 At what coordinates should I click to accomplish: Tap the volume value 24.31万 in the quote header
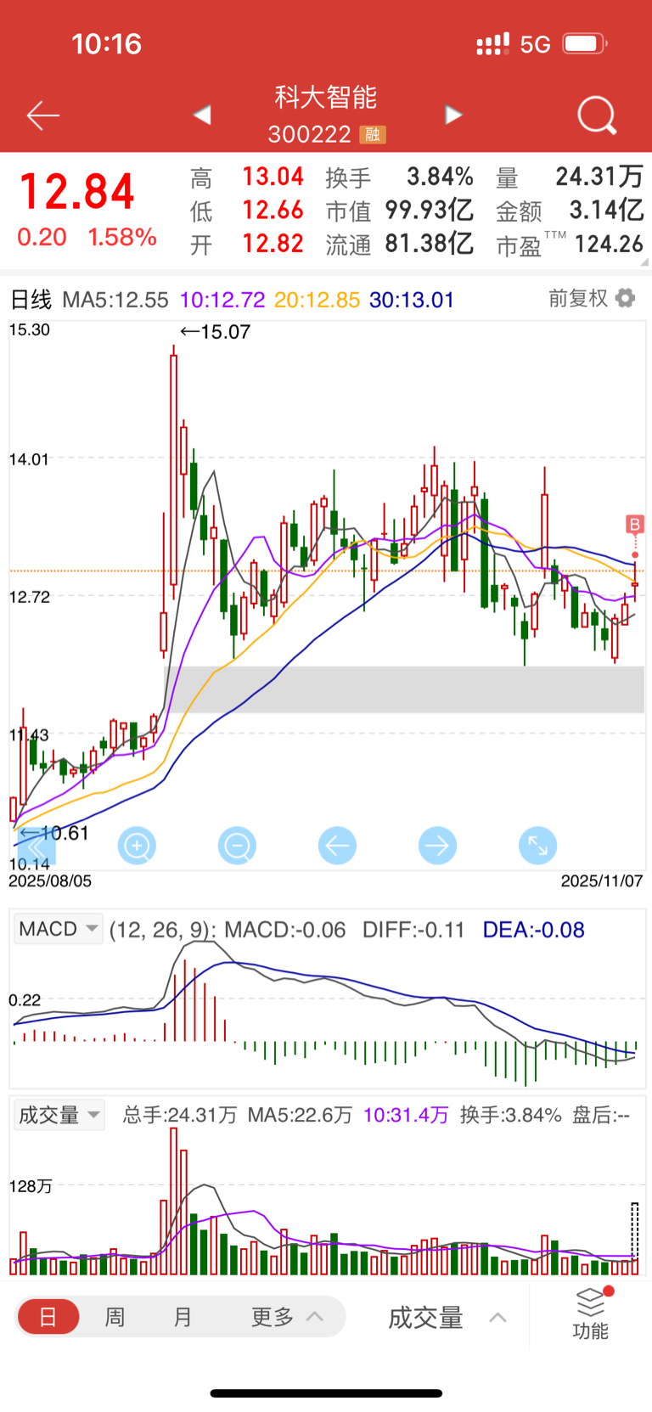(599, 177)
